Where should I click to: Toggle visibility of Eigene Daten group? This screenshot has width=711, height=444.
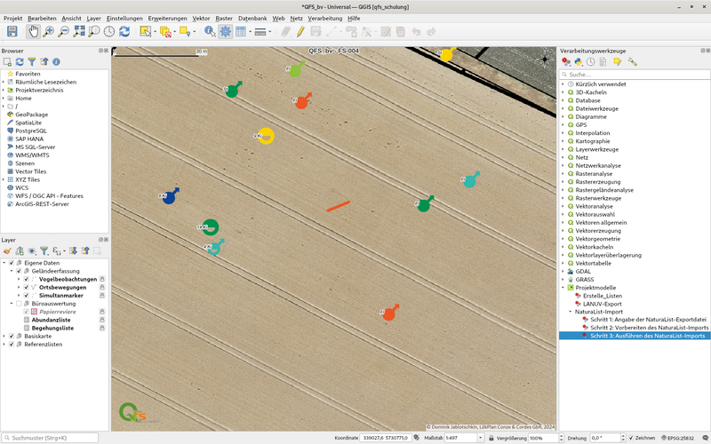pyautogui.click(x=12, y=263)
